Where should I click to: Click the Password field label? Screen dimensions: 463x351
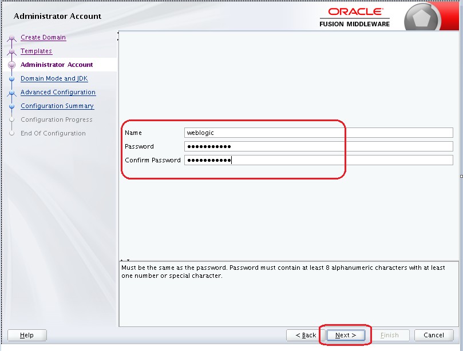coord(140,146)
